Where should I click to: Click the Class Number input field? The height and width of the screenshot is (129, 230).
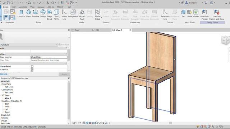click(49, 57)
